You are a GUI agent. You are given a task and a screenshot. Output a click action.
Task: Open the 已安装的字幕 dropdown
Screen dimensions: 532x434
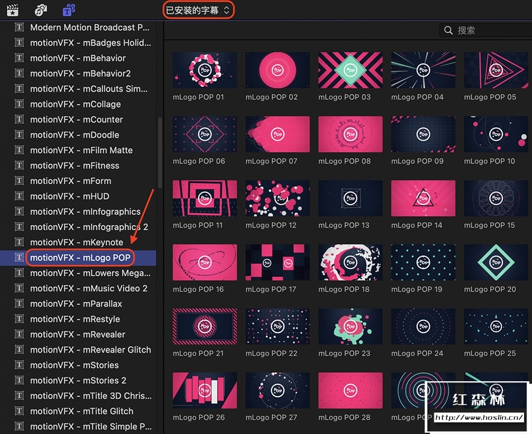[198, 10]
